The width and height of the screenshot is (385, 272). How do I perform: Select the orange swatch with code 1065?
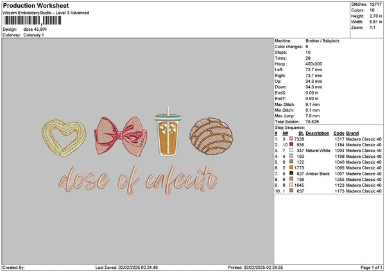click(291, 167)
